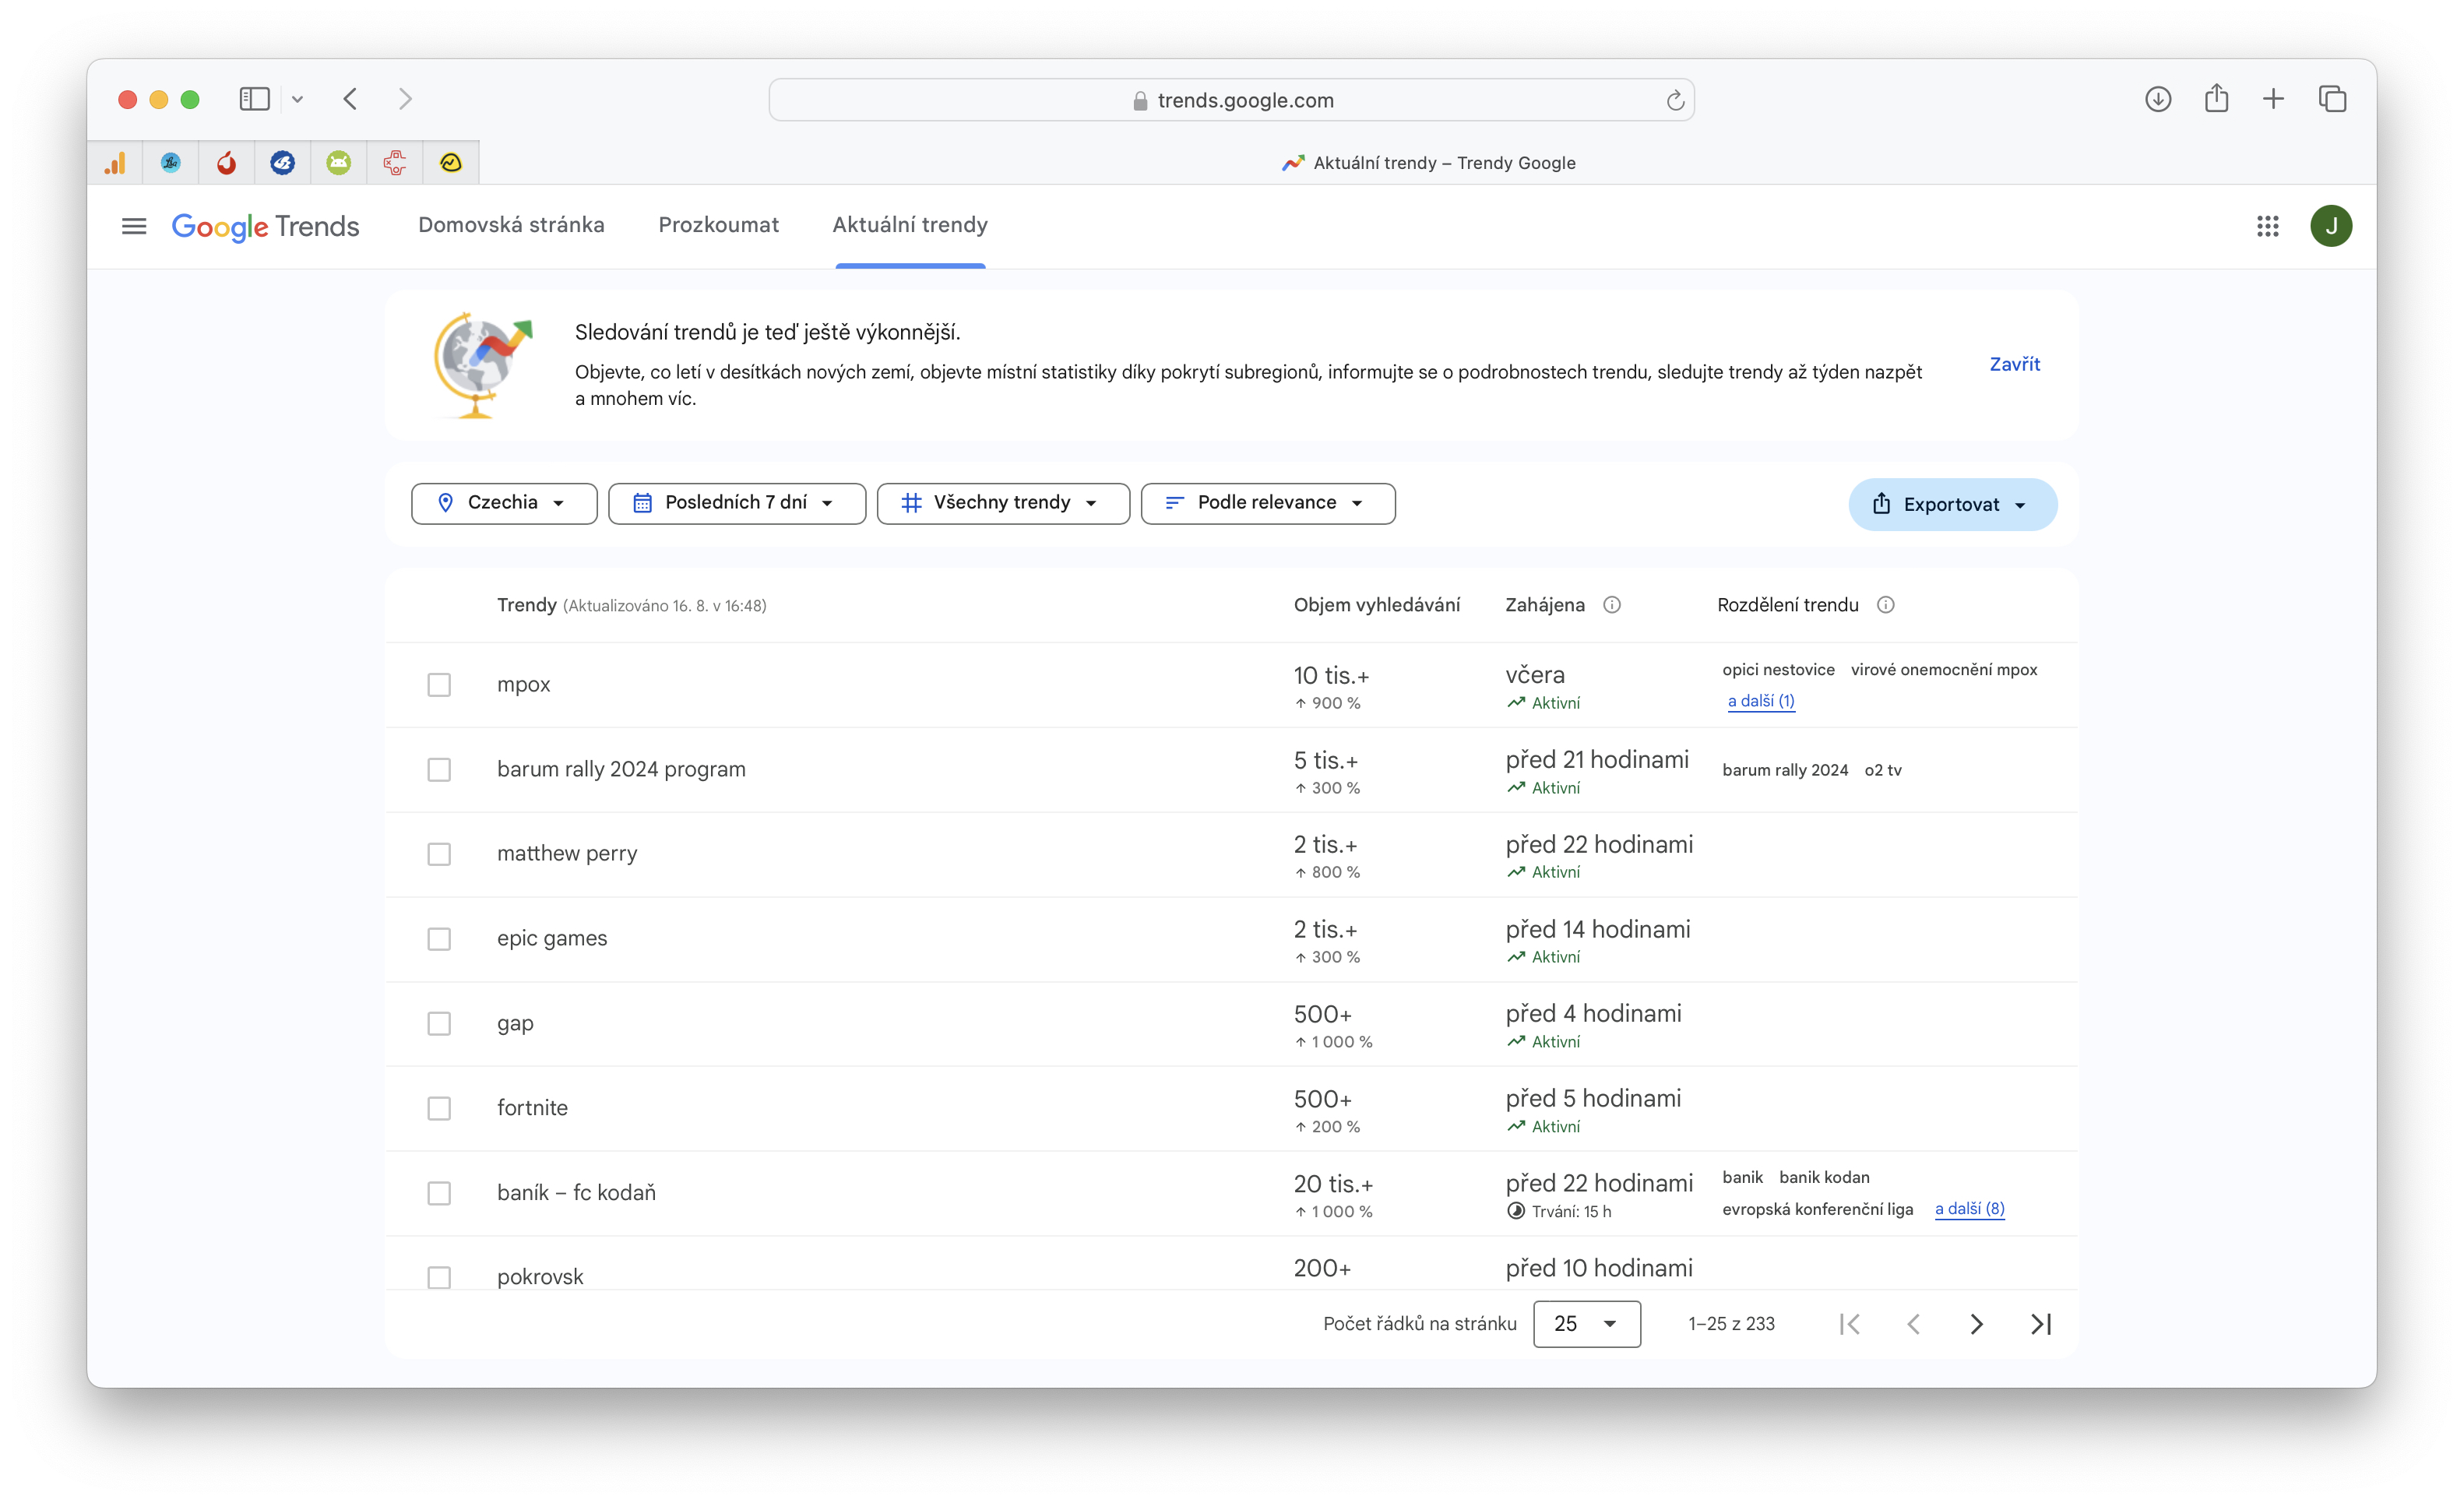Click info icon next to Zahájena
This screenshot has width=2464, height=1503.
click(x=1612, y=605)
